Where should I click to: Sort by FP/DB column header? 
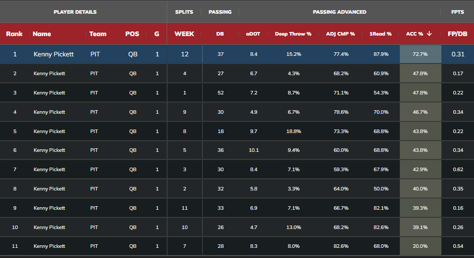(457, 34)
